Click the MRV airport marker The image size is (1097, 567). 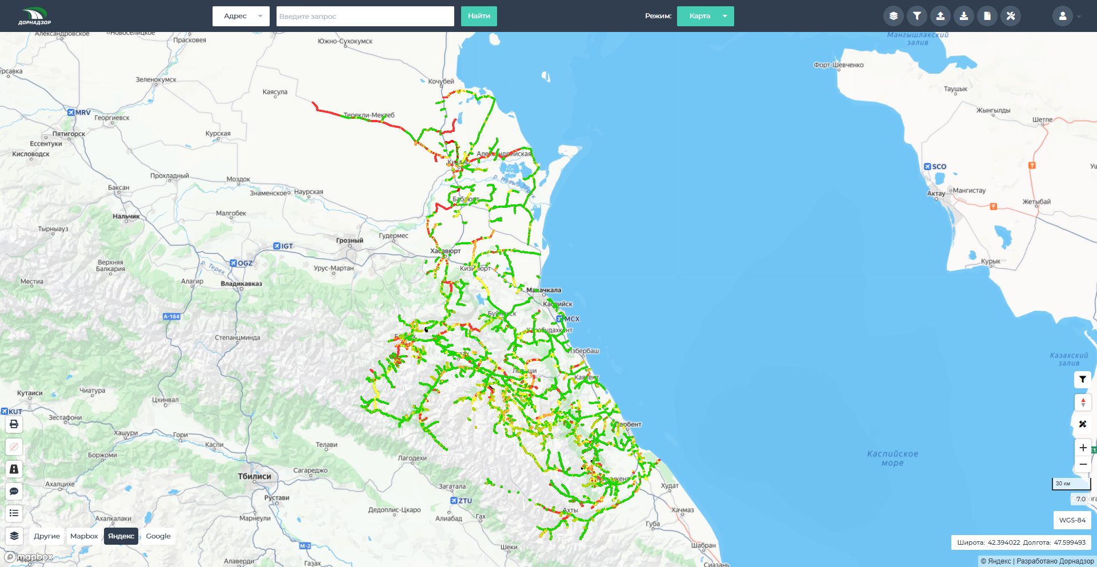[79, 112]
